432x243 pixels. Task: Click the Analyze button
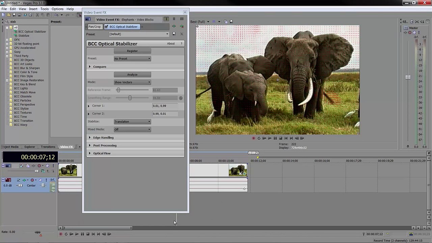click(x=132, y=75)
